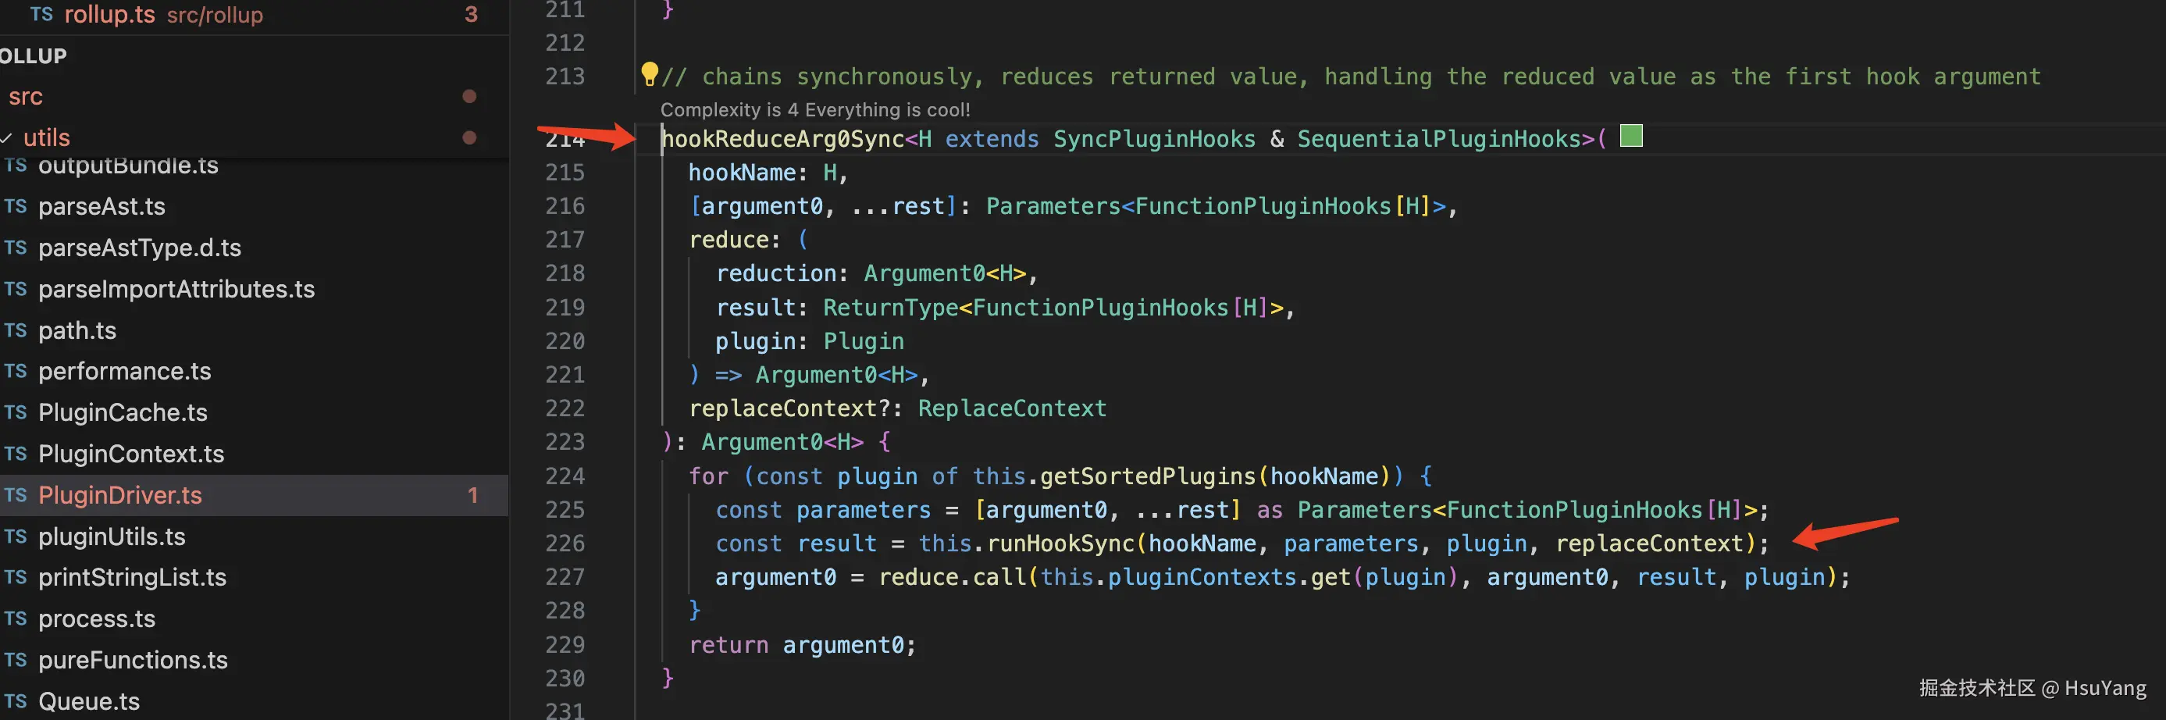Click the hookReduceArg0Sync method name
This screenshot has width=2166, height=720.
[783, 139]
